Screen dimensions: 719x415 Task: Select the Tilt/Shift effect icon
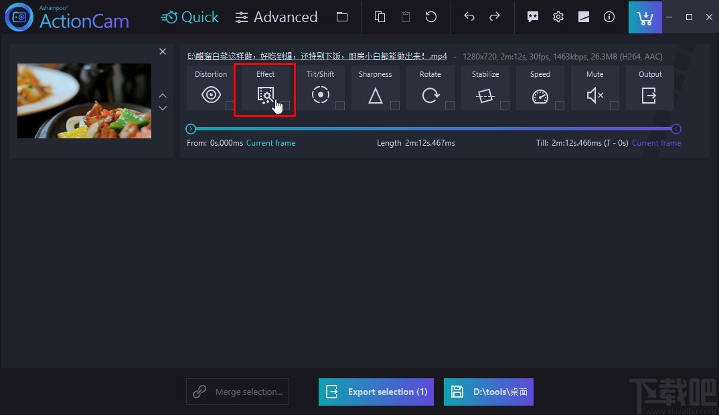(x=320, y=95)
